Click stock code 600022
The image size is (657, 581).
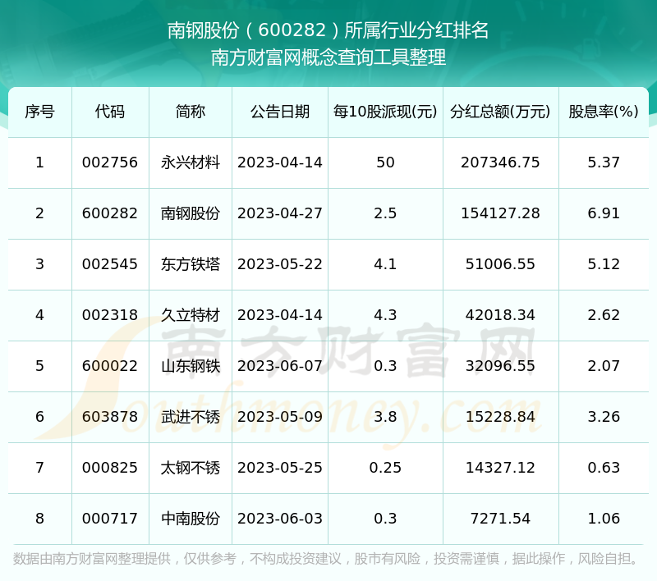tap(110, 366)
